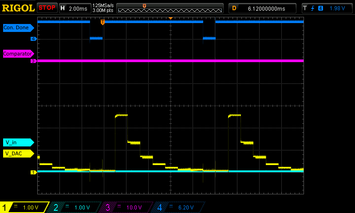The width and height of the screenshot is (355, 213).
Task: Click the red STOP status indicator
Action: pyautogui.click(x=47, y=8)
